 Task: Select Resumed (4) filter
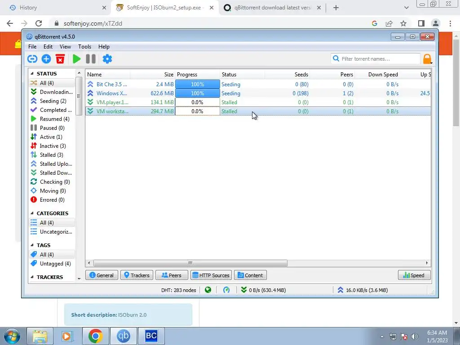(x=52, y=119)
